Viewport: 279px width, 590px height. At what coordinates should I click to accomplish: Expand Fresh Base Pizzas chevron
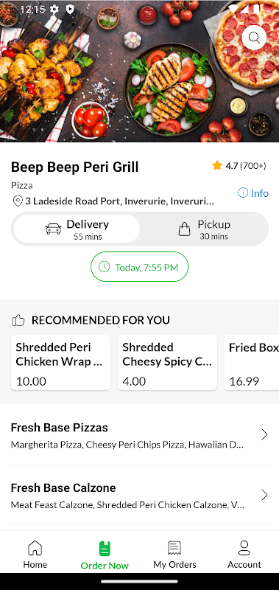(x=264, y=434)
